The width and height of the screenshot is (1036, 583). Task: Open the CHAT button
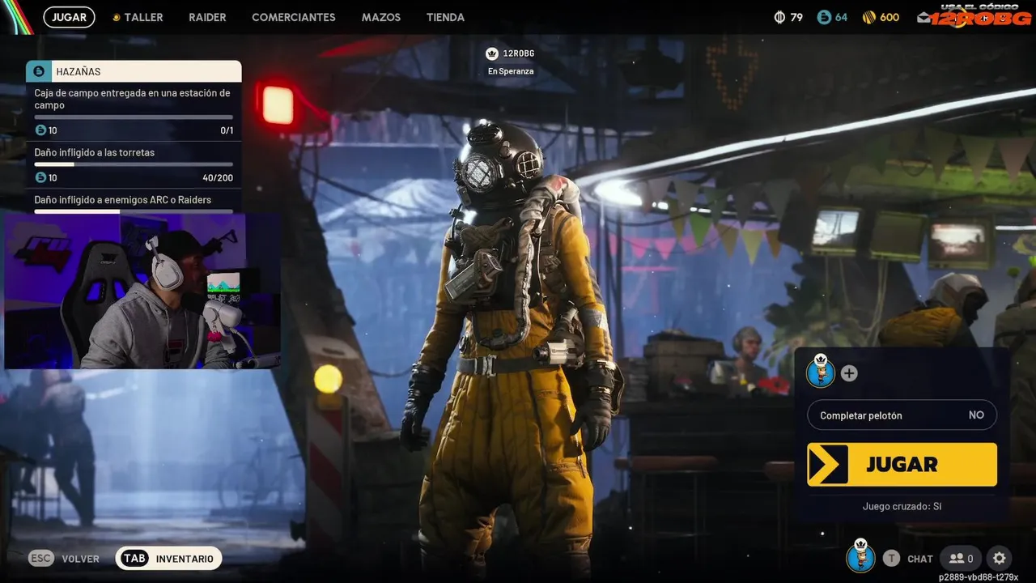pos(920,559)
